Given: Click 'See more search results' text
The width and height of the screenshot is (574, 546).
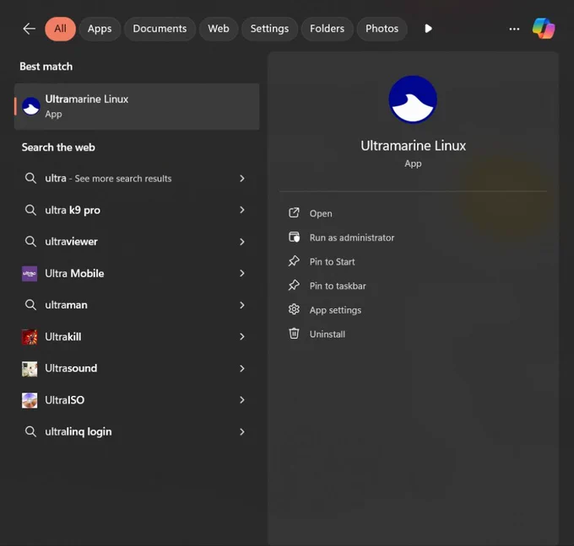Looking at the screenshot, I should tap(123, 179).
